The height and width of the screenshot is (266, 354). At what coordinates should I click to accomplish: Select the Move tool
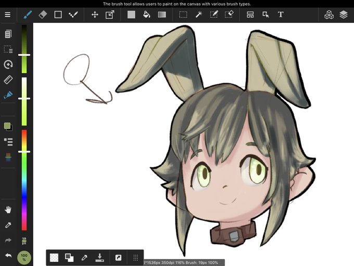tap(95, 15)
